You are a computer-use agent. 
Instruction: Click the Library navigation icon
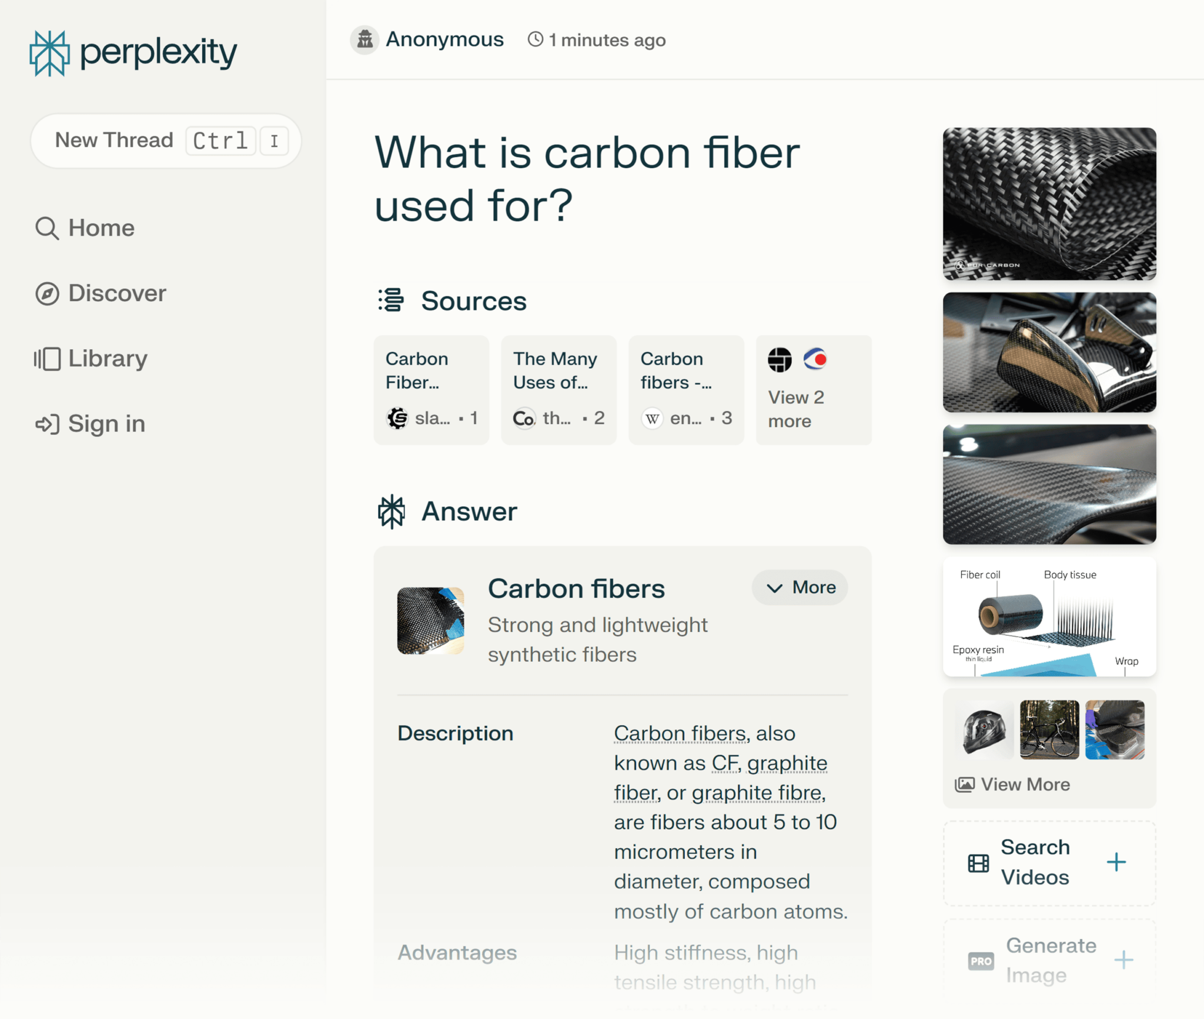tap(46, 357)
